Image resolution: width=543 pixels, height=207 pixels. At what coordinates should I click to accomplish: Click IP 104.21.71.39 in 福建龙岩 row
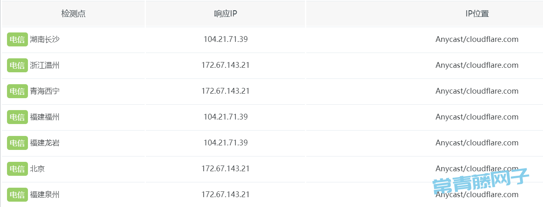pyautogui.click(x=226, y=143)
